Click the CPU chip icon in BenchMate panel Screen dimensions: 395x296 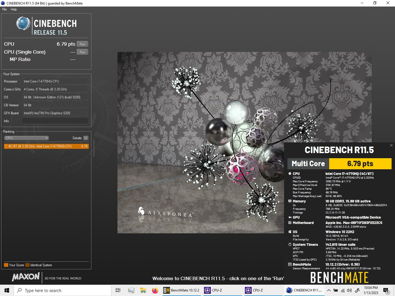click(290, 174)
